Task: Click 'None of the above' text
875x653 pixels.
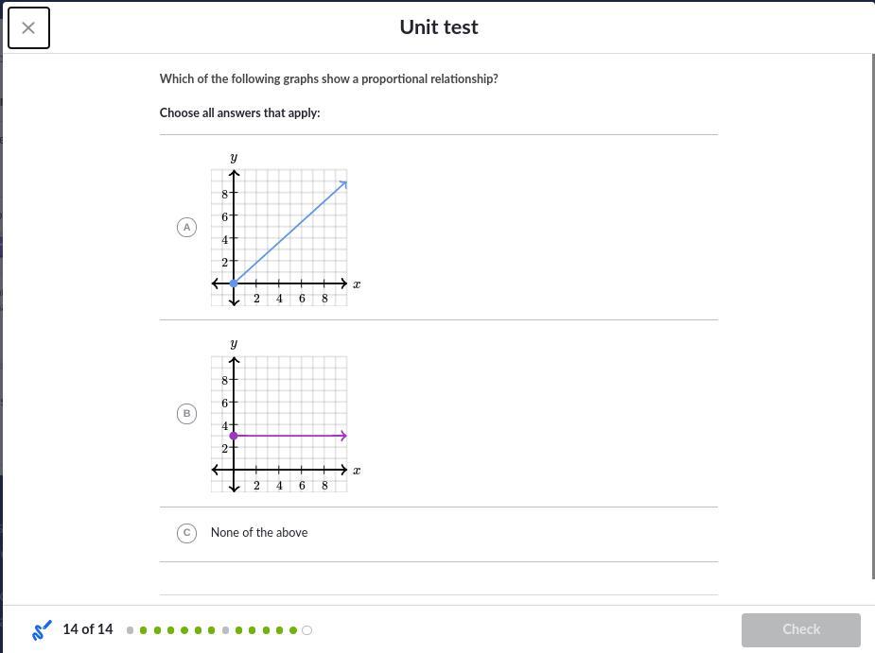Action: [x=259, y=533]
